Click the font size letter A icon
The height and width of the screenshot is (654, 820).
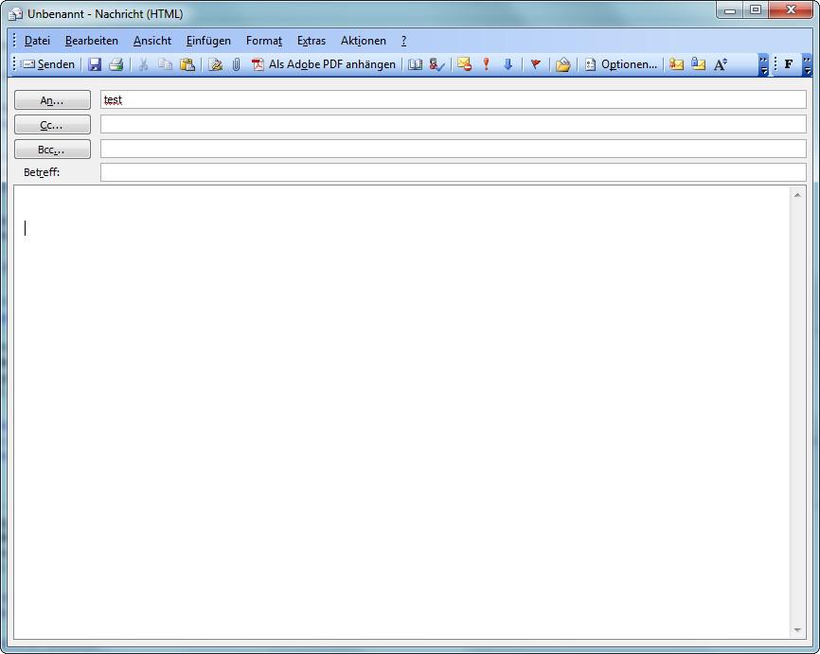pyautogui.click(x=721, y=64)
